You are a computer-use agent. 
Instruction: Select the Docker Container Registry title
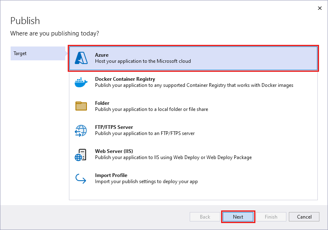coord(125,79)
